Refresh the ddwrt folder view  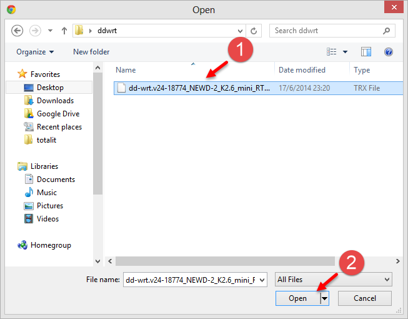[254, 31]
